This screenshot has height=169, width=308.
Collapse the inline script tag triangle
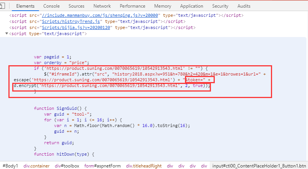coord(6,34)
